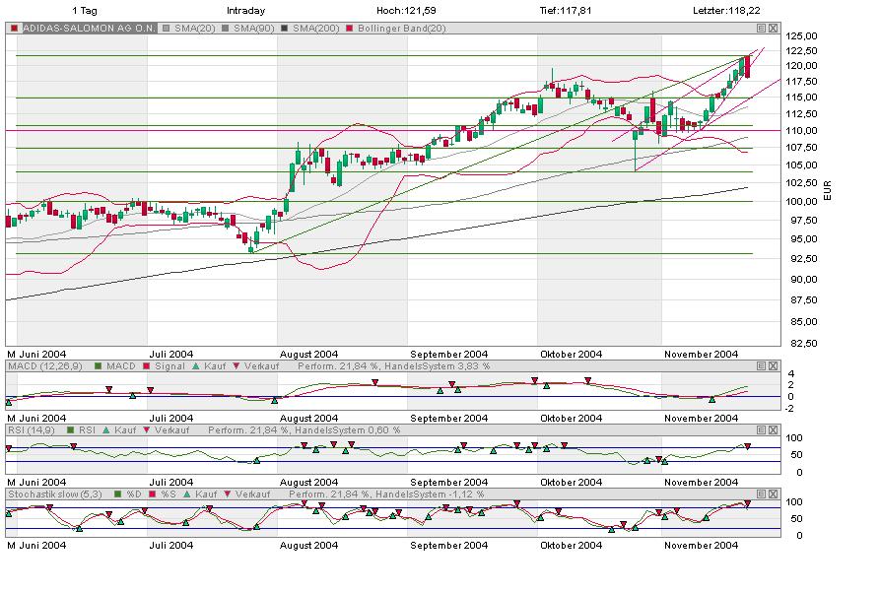Open settings icon of the Stochastik slow panel
The height and width of the screenshot is (592, 880).
761,493
